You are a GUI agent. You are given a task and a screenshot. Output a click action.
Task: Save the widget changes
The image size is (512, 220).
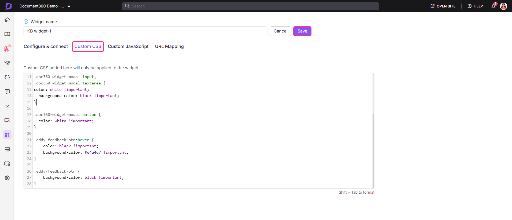pos(302,31)
